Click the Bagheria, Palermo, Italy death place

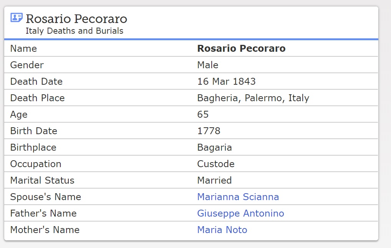point(253,98)
